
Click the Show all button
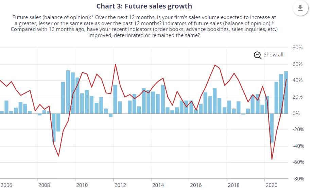[269, 55]
